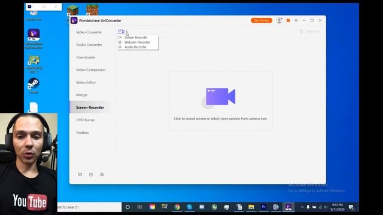
Task: Click the microphone icon in system tray
Action: 308,207
